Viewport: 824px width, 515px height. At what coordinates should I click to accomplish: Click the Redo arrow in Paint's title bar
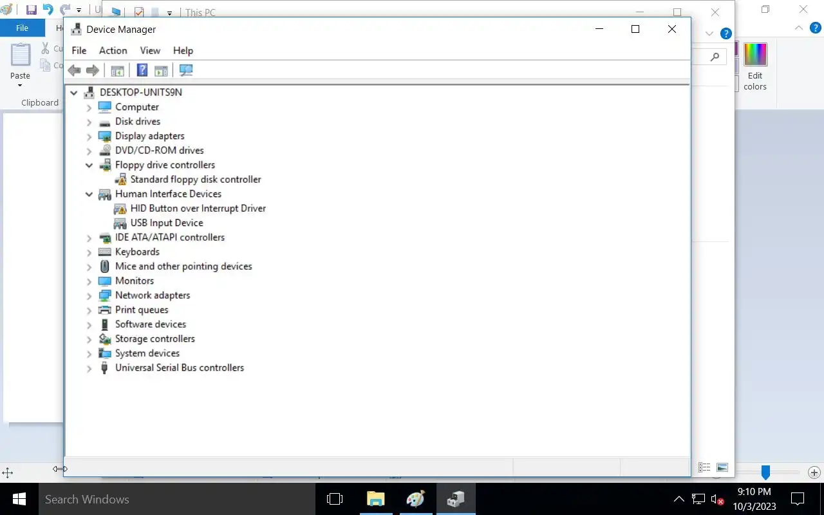(x=64, y=10)
